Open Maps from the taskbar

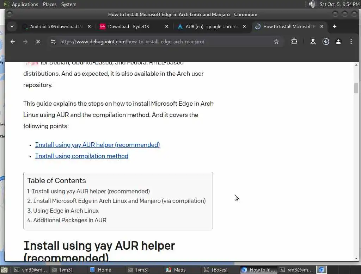176,270
